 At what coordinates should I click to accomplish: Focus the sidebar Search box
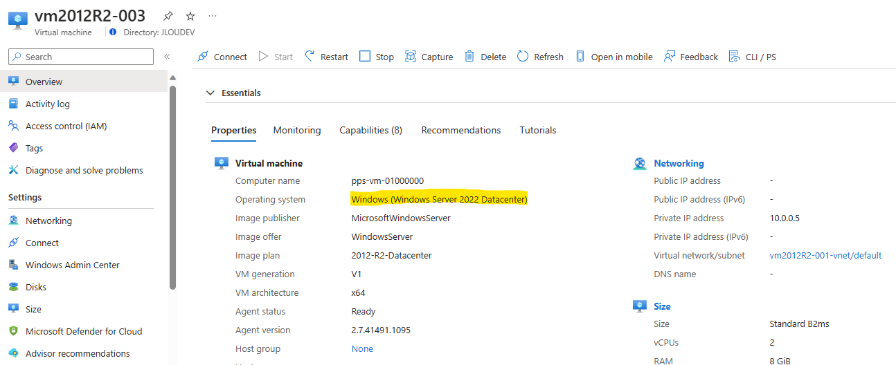[x=81, y=57]
